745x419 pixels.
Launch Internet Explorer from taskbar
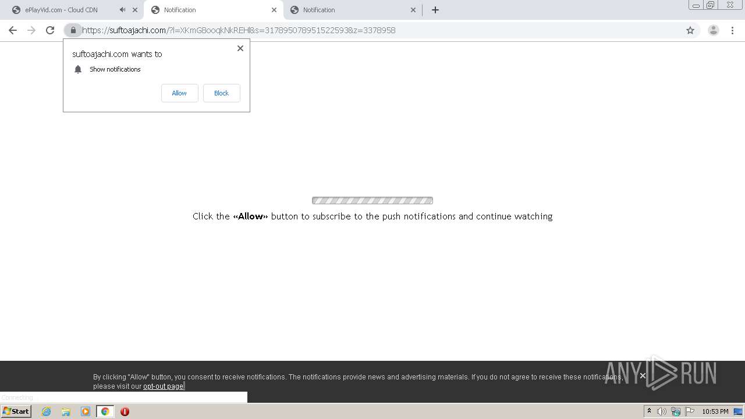[x=46, y=411]
